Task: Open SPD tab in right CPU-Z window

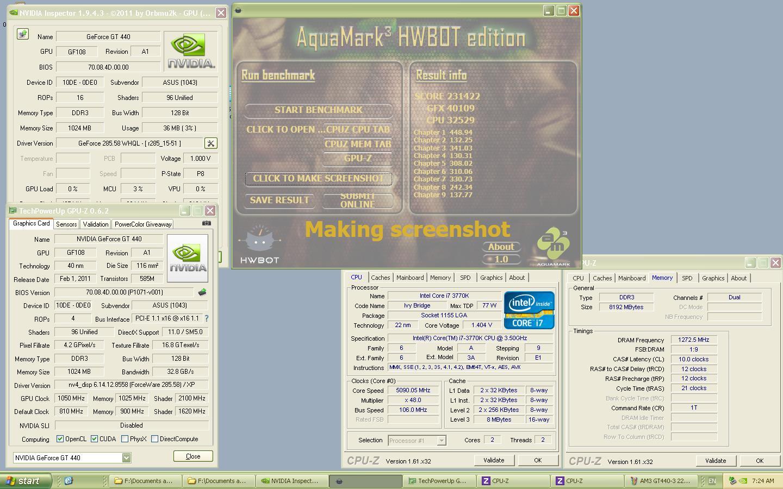Action: 687,278
